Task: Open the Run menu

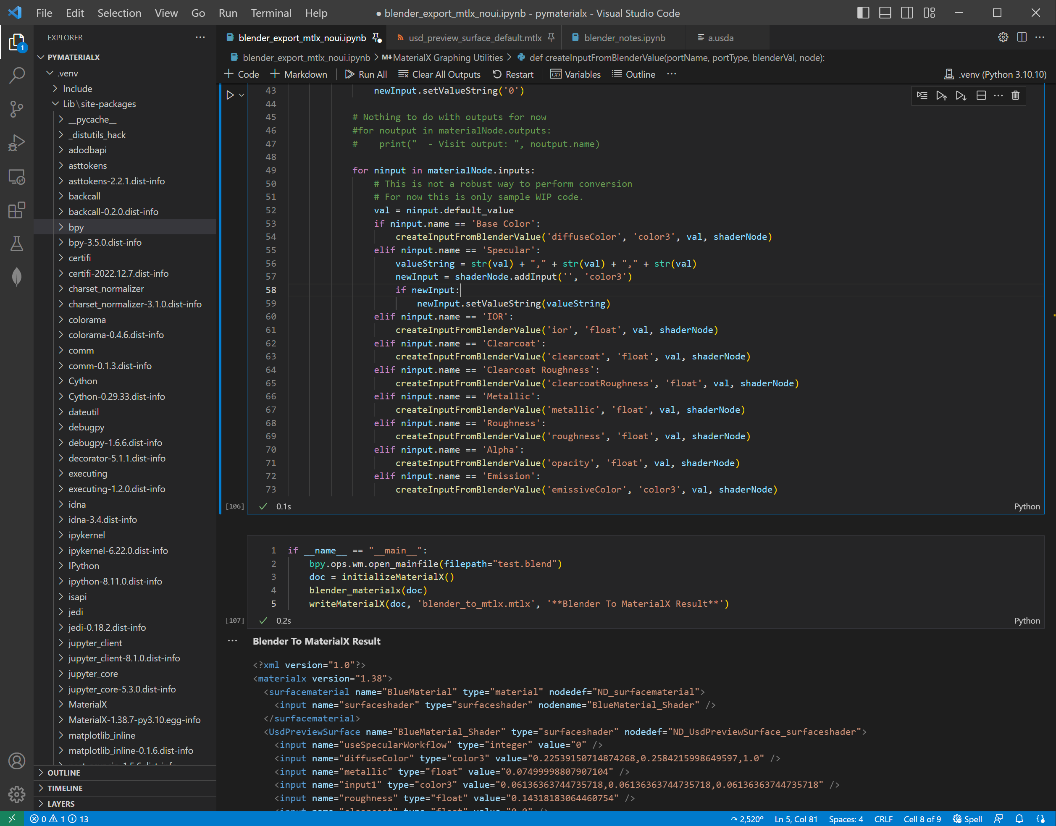Action: 228,13
